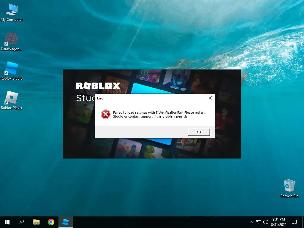This screenshot has height=228, width=304.
Task: Select the Roblox Player desktop shortcut
Action: (x=12, y=100)
